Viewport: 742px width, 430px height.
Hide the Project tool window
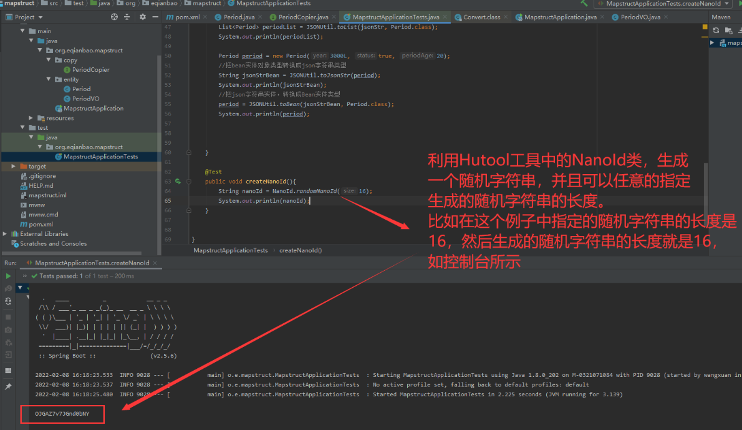(x=155, y=17)
